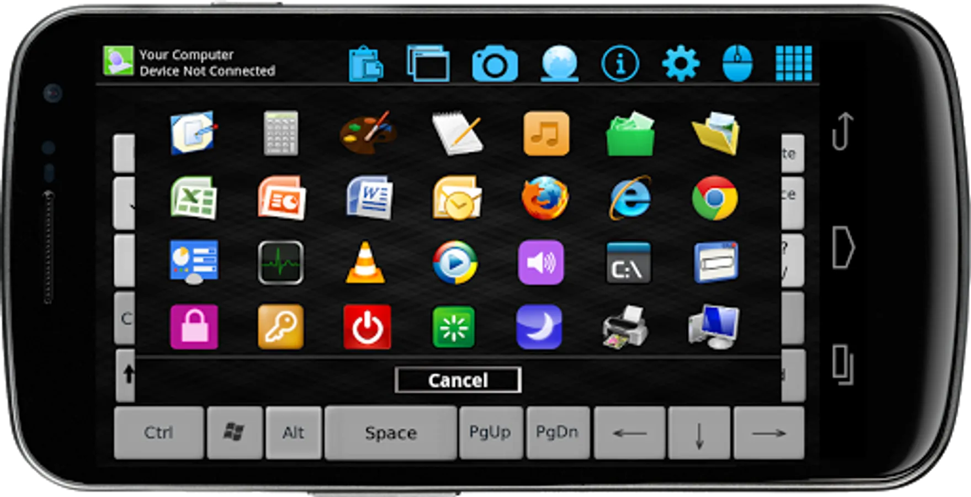The width and height of the screenshot is (971, 497).
Task: Tap the orange key icon
Action: (x=280, y=327)
